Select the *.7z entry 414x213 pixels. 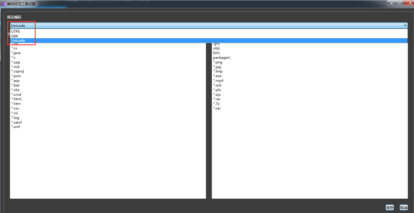coord(216,104)
